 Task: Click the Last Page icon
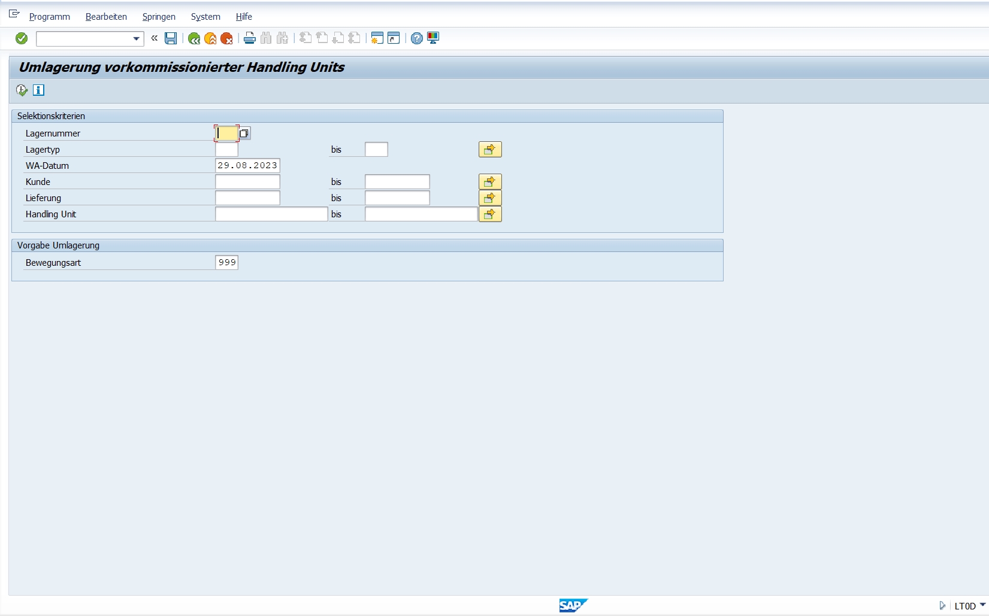point(354,38)
